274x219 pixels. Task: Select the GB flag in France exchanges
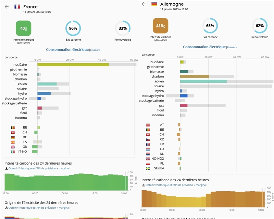pos(13,147)
